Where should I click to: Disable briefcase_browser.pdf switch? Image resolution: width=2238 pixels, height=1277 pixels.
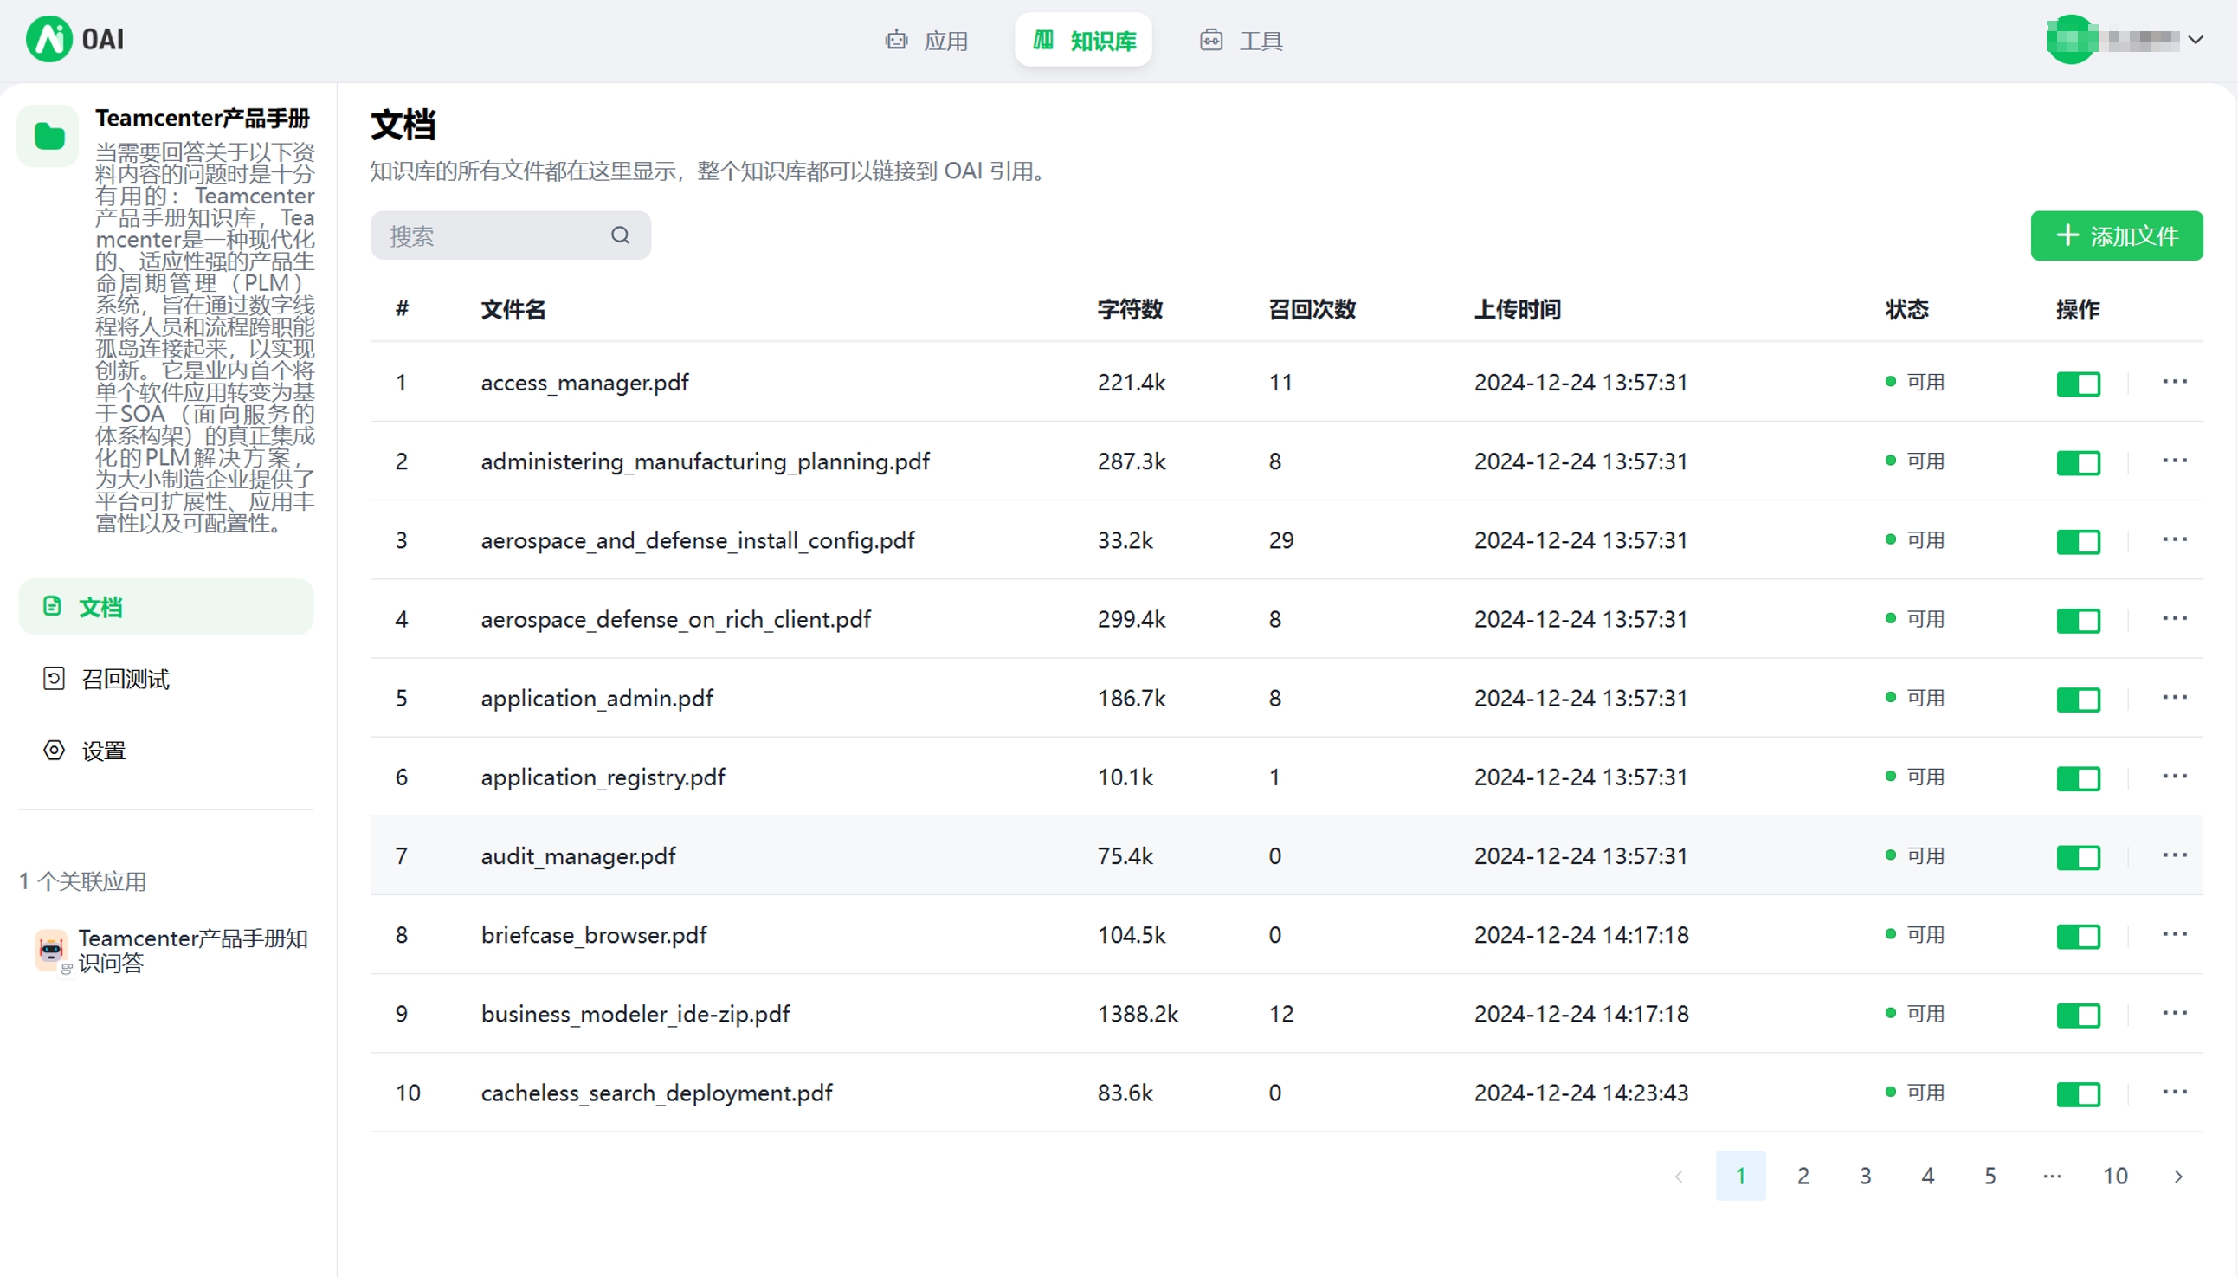(x=2079, y=936)
